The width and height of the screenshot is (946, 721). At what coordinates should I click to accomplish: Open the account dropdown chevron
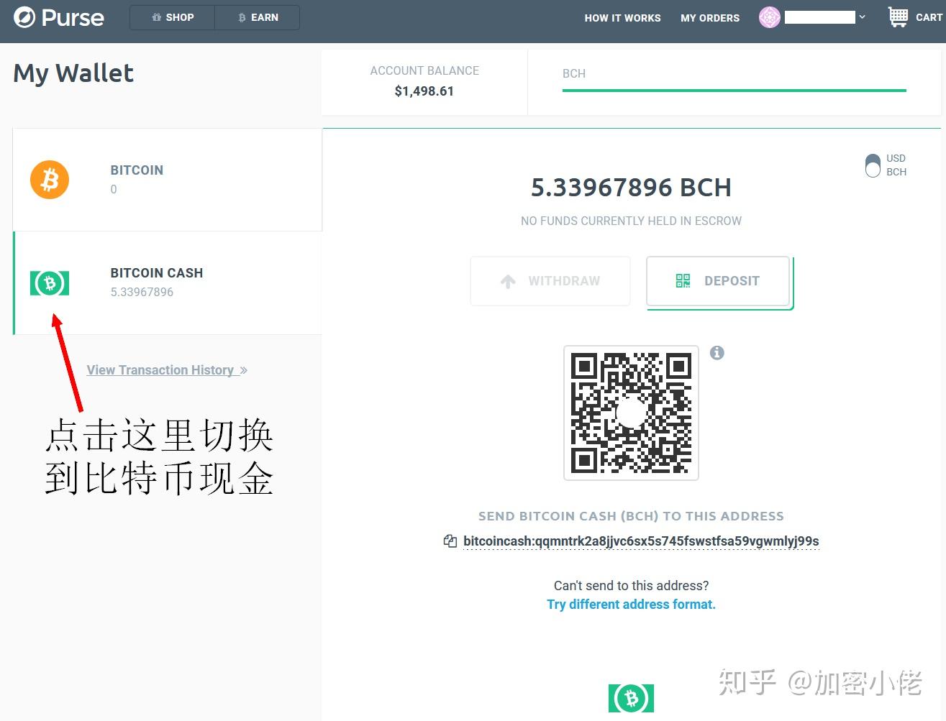[x=863, y=17]
